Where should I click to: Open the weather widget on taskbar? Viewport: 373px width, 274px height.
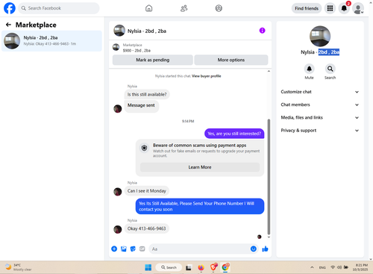coord(19,267)
